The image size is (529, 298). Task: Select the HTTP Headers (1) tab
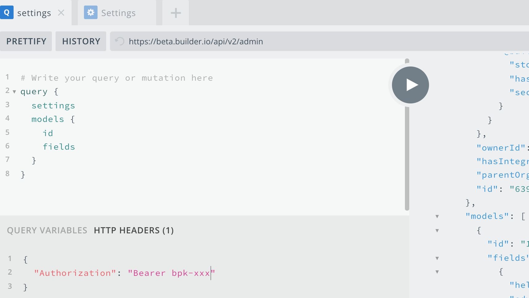[x=134, y=231]
